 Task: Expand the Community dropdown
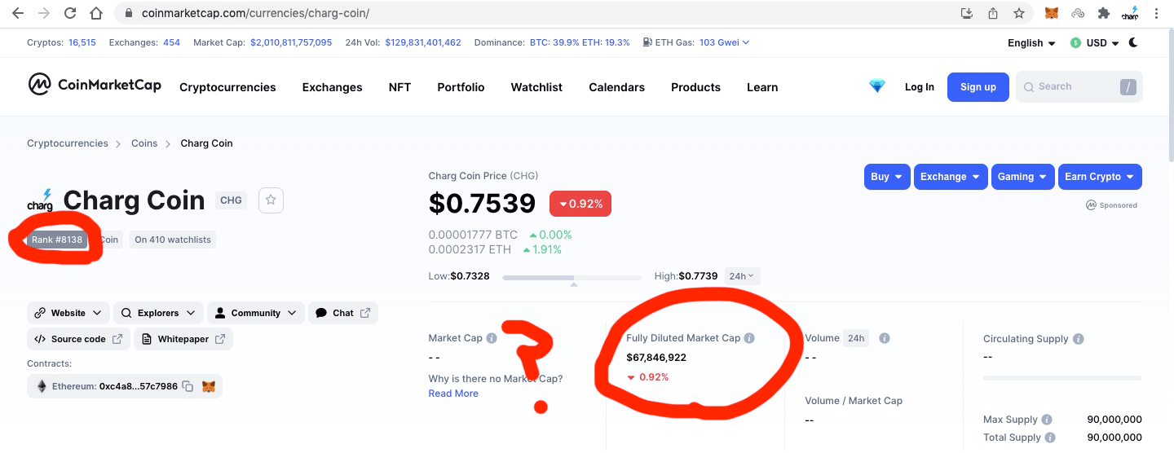click(x=256, y=313)
